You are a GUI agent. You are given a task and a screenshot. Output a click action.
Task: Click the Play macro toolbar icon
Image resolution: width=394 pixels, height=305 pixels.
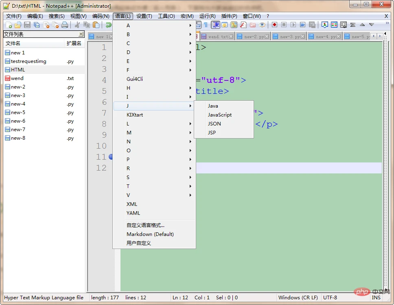293,25
